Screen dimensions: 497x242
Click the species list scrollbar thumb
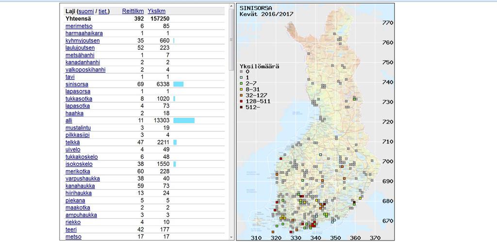(231, 40)
